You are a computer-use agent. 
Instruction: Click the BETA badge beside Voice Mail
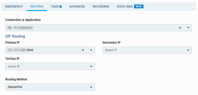pyautogui.click(x=139, y=6)
